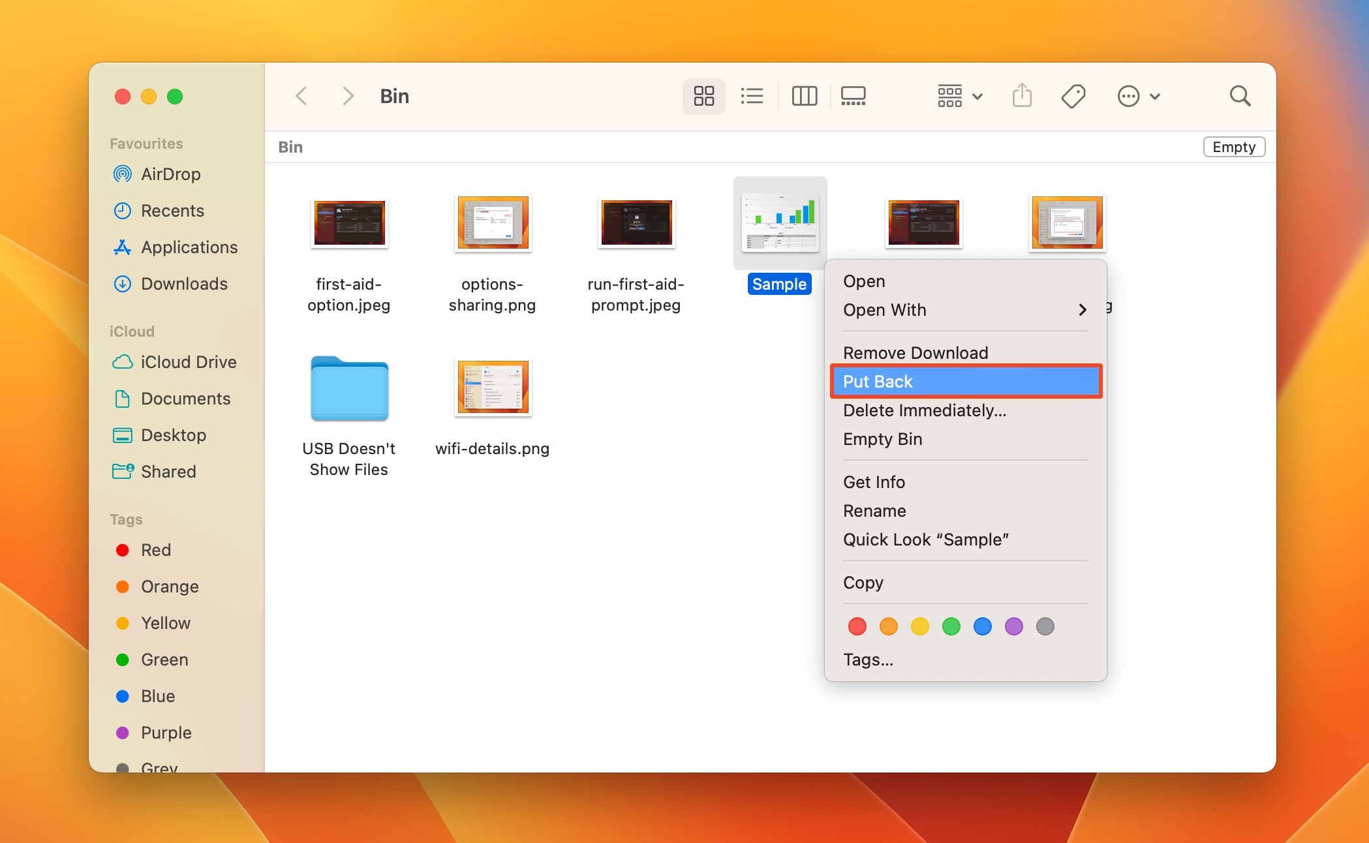Switch to list view
The image size is (1369, 843).
[x=752, y=97]
